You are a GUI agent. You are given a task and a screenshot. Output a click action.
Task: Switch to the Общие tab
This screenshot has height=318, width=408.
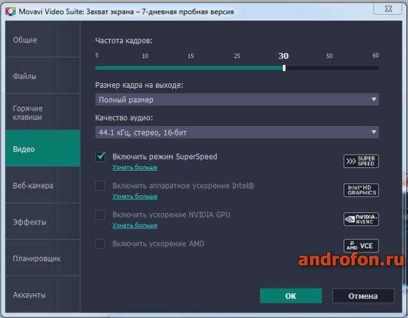coord(43,39)
